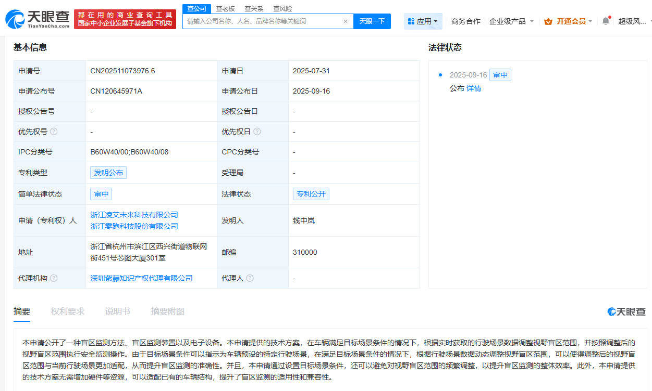Click the 审中 tag in 简单法律状态 row
The height and width of the screenshot is (391, 652).
coord(101,194)
